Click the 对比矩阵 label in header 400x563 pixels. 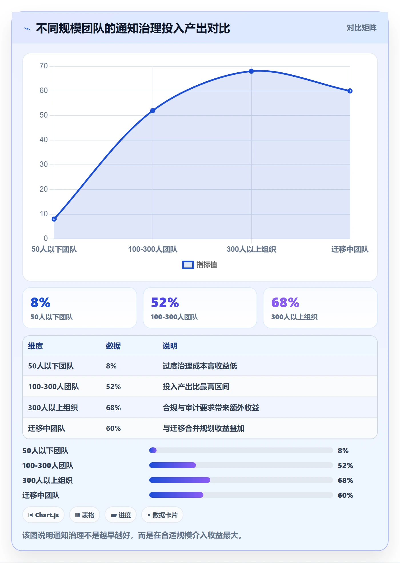[x=361, y=28]
